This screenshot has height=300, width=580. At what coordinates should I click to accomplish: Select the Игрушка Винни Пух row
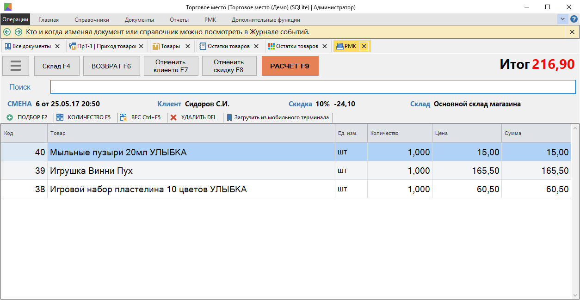click(x=185, y=171)
